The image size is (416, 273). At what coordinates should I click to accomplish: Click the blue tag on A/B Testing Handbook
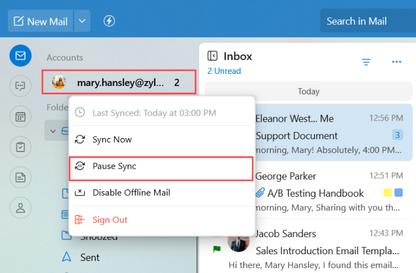point(398,192)
